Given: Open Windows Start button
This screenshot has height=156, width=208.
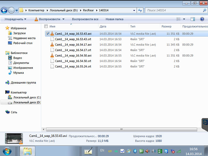Looking at the screenshot, I should coord(7,151).
